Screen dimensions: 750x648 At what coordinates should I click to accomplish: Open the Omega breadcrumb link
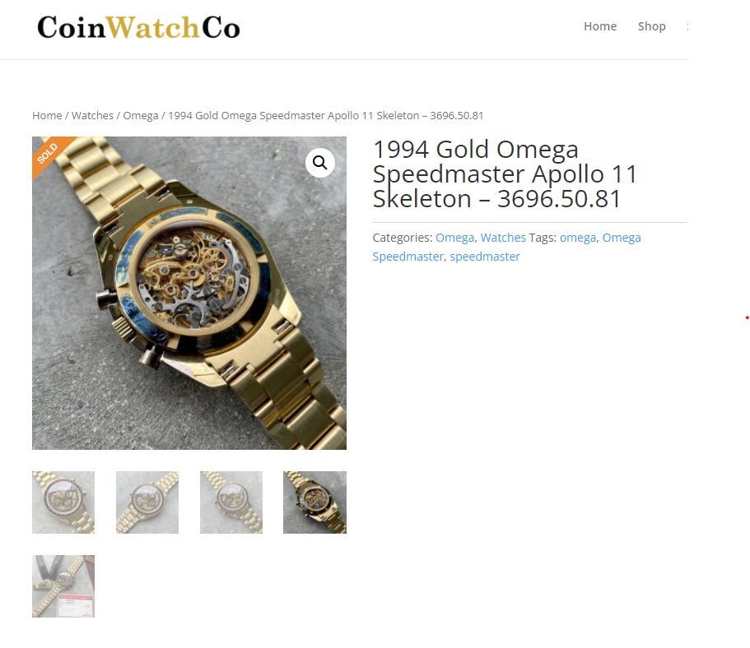tap(141, 116)
